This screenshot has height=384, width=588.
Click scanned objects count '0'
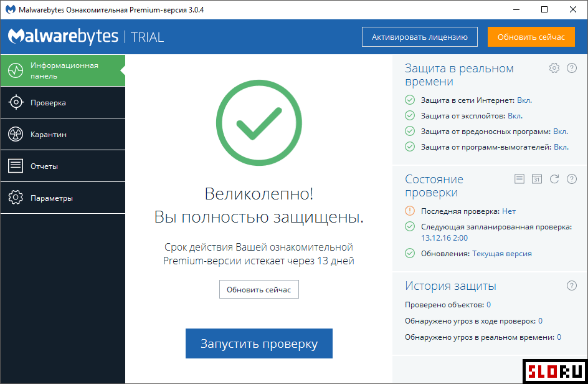click(x=488, y=305)
